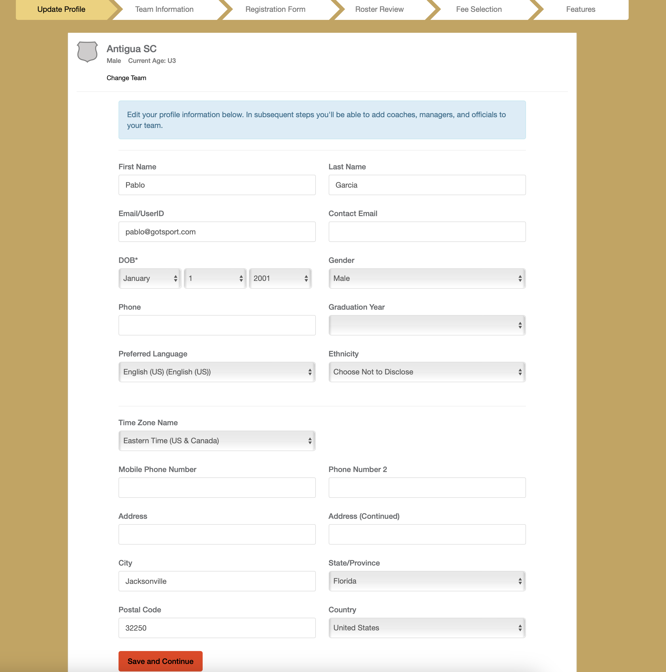Expand the Time Zone Name dropdown
The image size is (666, 672).
click(x=217, y=441)
